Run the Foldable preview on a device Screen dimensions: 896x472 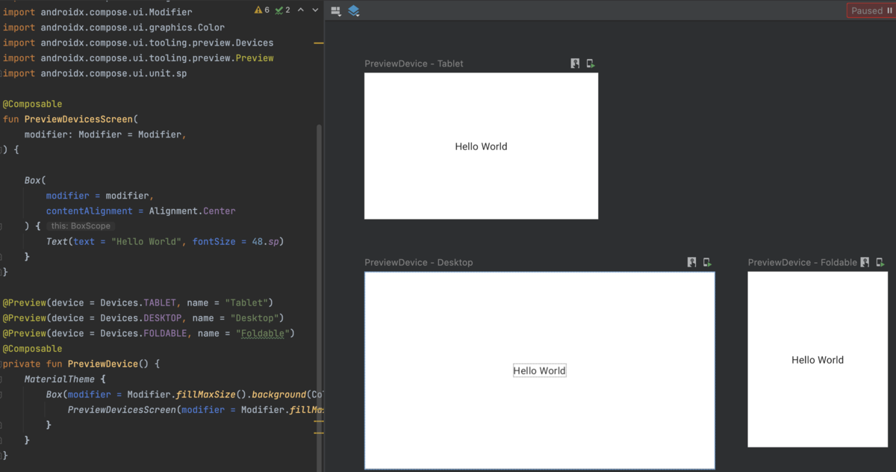click(880, 262)
